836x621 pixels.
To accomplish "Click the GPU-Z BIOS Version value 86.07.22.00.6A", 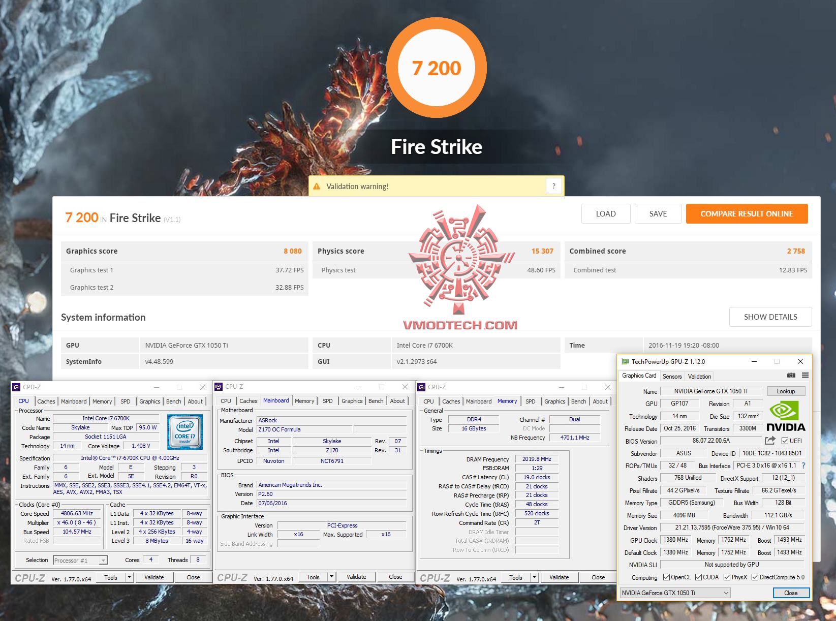I will [711, 441].
